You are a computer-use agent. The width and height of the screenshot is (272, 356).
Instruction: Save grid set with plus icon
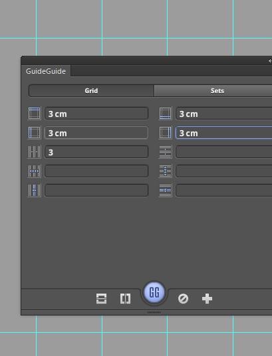(207, 299)
